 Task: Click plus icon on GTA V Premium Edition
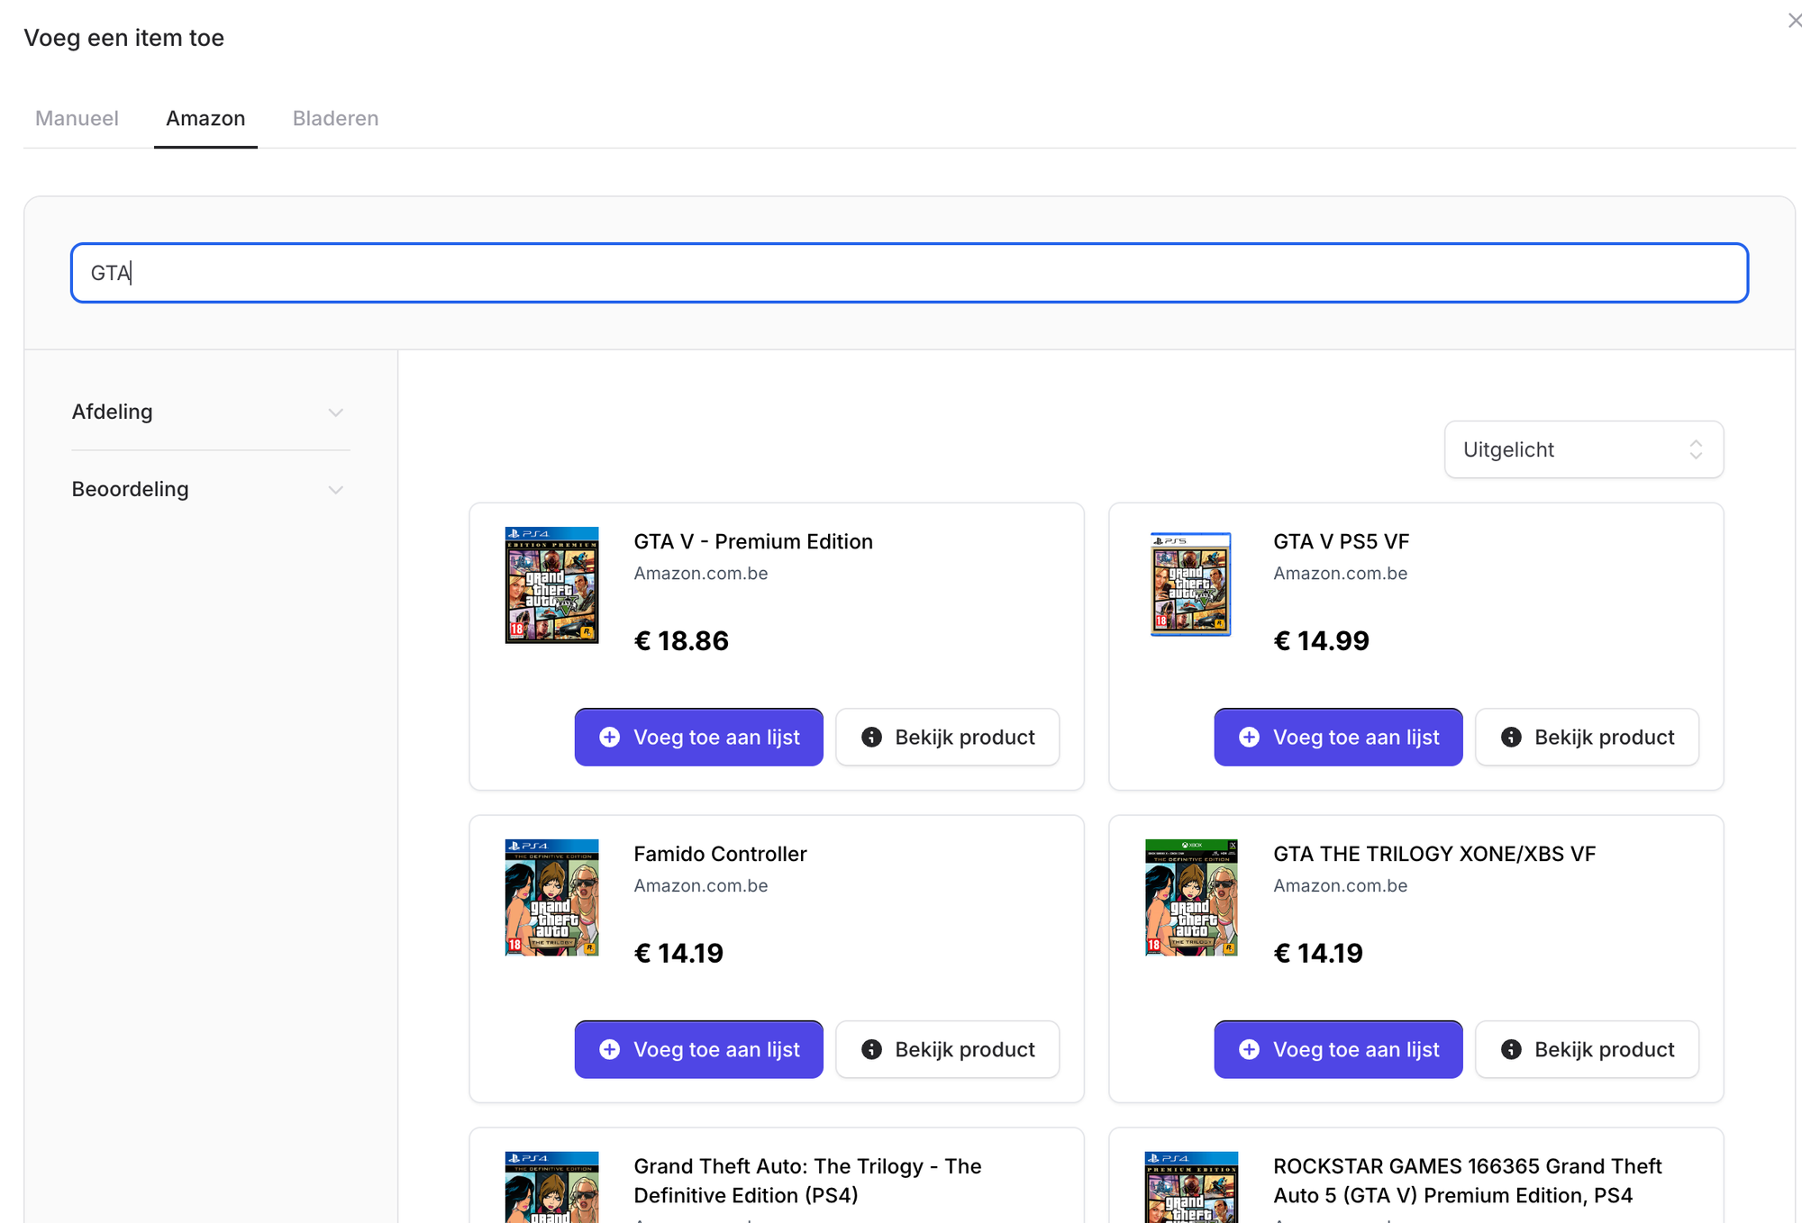[610, 738]
